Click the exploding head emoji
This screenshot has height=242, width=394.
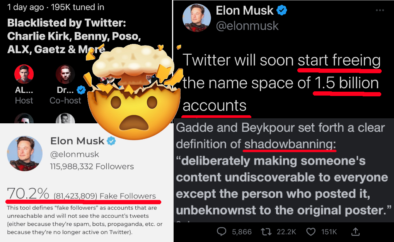tap(134, 92)
